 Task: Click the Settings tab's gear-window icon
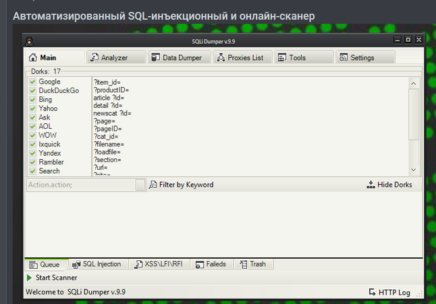(x=344, y=57)
